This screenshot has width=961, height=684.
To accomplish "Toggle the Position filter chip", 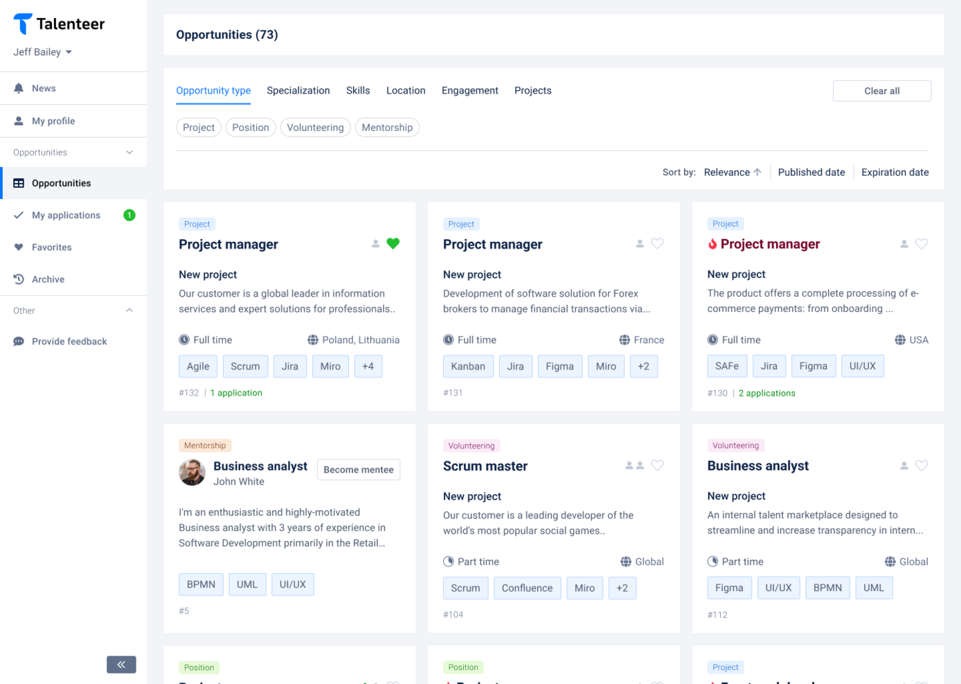I will [x=251, y=128].
